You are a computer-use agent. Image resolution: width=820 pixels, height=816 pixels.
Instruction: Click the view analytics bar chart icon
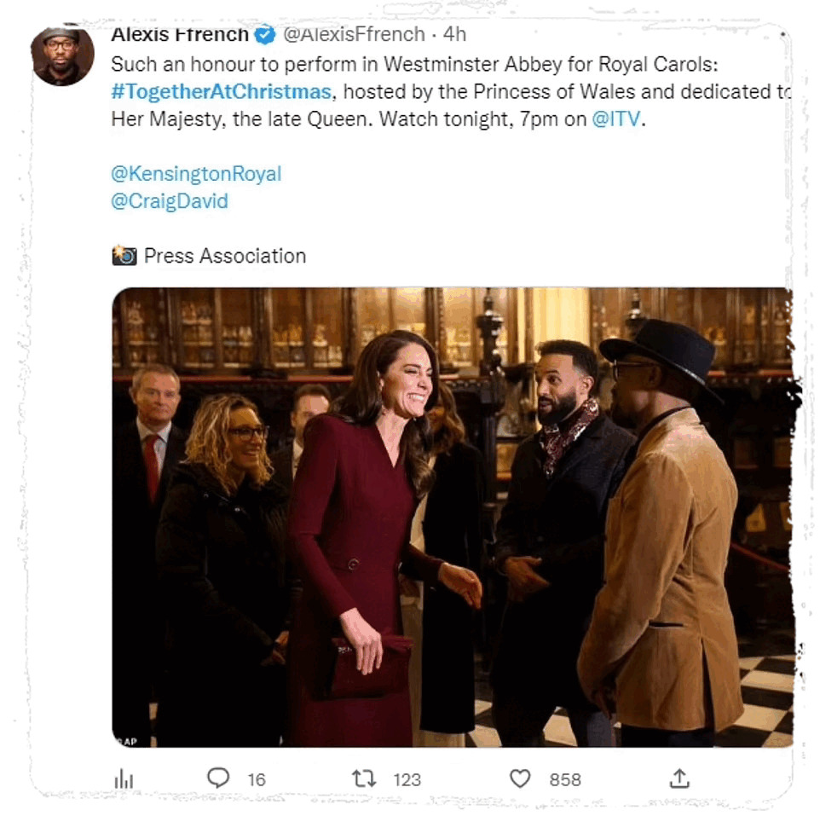point(124,778)
